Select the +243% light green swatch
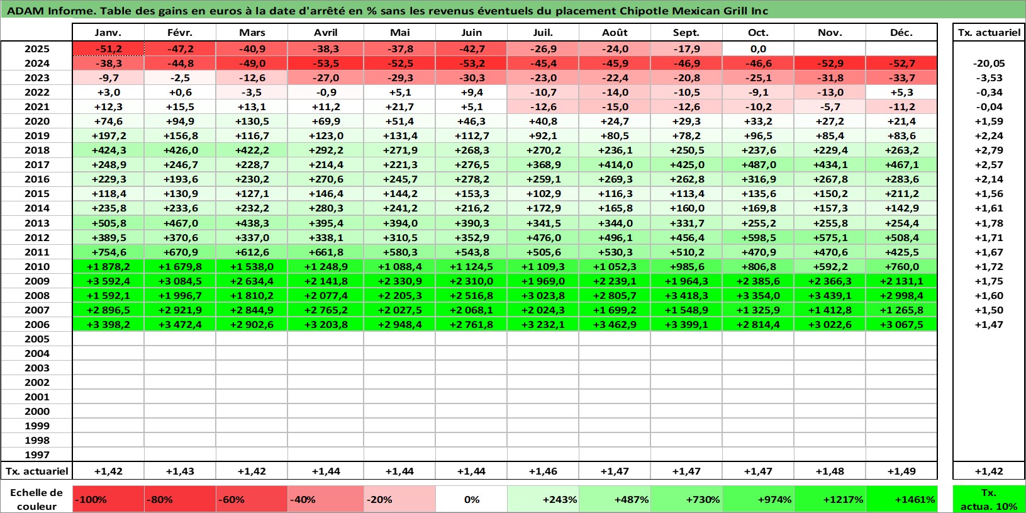 [x=543, y=499]
